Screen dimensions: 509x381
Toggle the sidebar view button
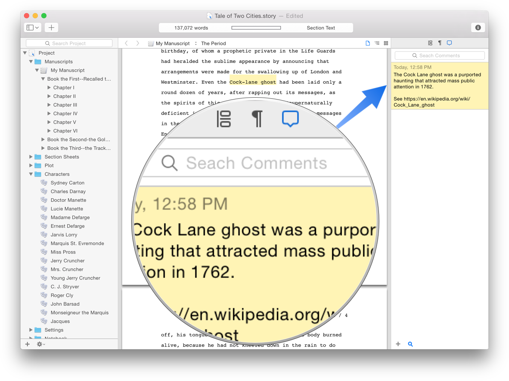pyautogui.click(x=33, y=28)
